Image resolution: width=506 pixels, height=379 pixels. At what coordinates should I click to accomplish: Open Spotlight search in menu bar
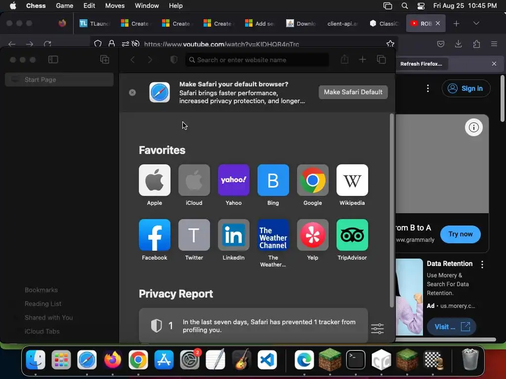(x=405, y=6)
